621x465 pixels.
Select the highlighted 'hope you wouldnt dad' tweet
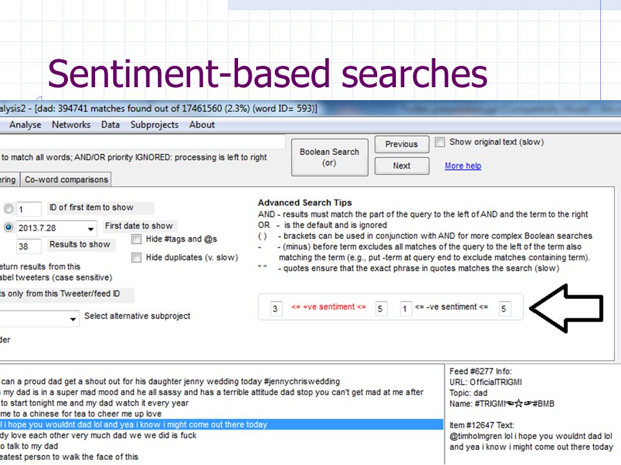pyautogui.click(x=221, y=424)
